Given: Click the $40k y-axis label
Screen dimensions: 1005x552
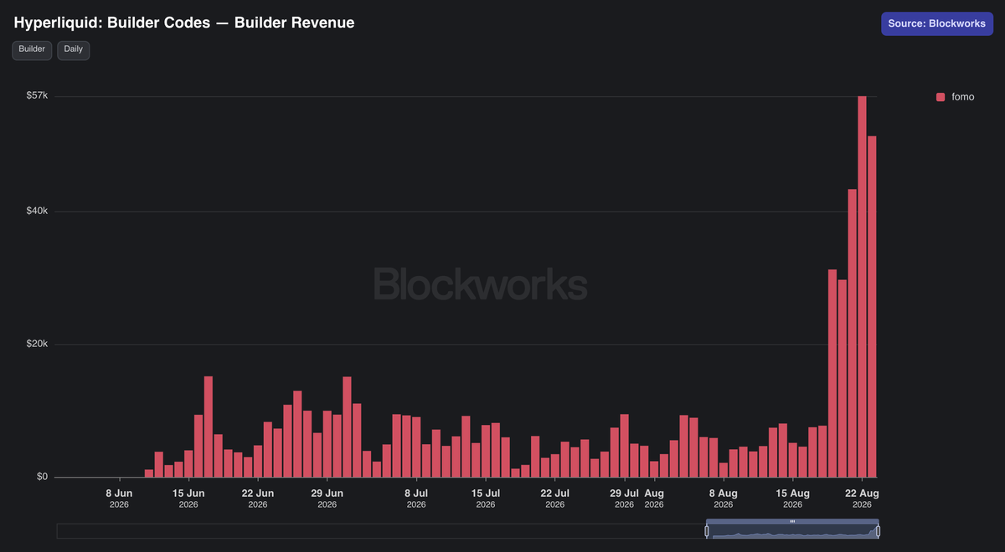Looking at the screenshot, I should [x=37, y=211].
